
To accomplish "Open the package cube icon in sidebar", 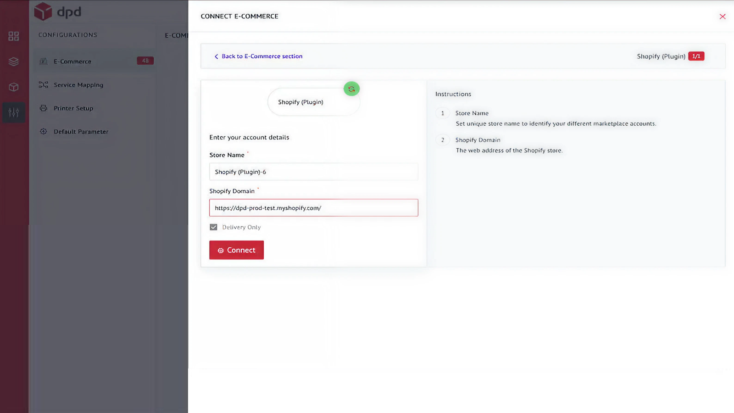I will (14, 87).
